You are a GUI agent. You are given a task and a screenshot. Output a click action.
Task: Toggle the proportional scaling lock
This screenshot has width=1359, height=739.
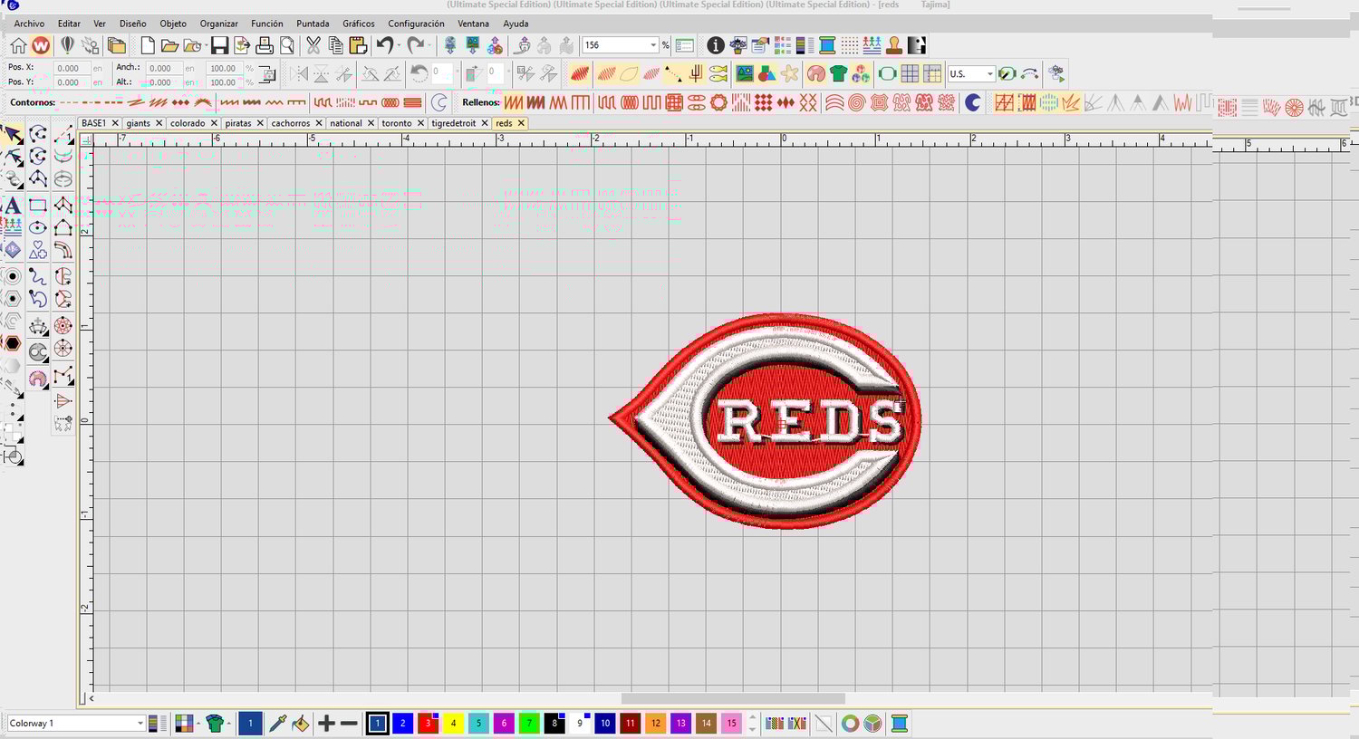coord(267,74)
